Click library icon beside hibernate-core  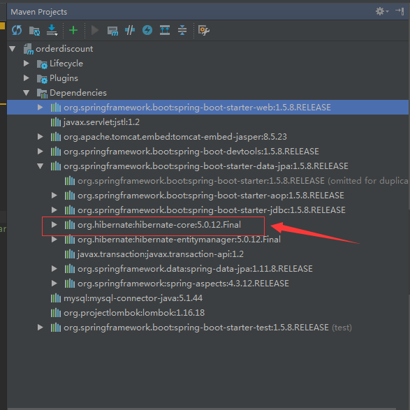[x=70, y=225]
